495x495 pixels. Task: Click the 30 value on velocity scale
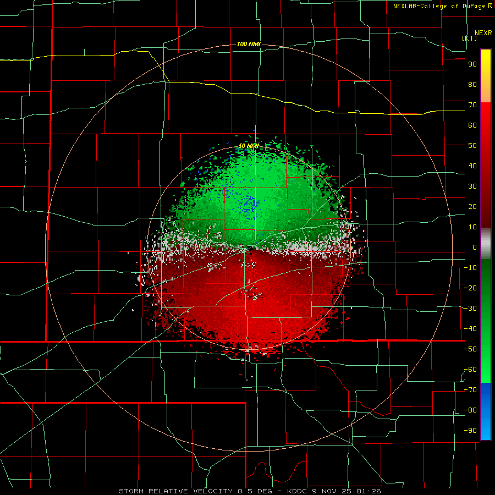click(472, 186)
